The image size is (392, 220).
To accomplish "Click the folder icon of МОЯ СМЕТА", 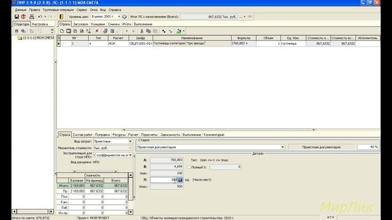I will coord(20,38).
